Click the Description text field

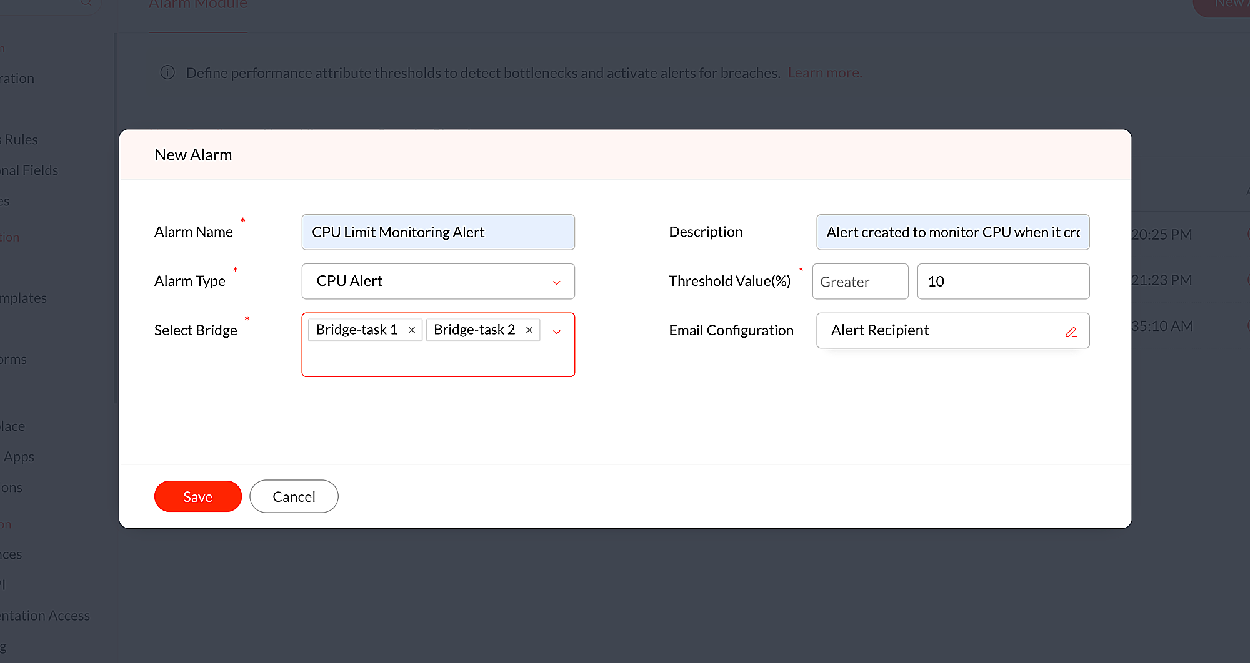pos(952,232)
